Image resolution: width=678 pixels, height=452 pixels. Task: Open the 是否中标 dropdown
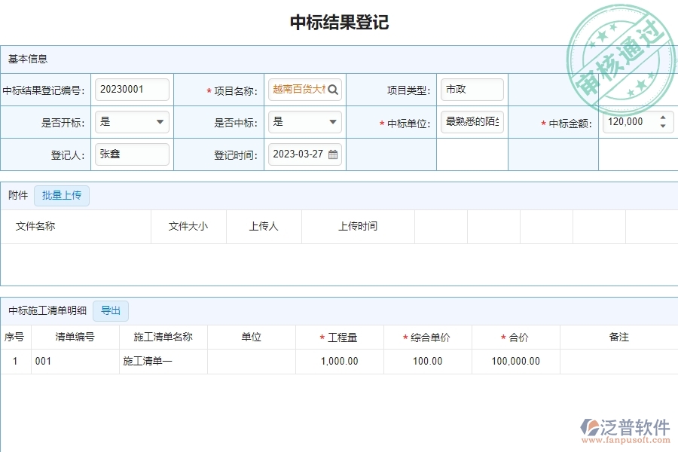tap(334, 121)
